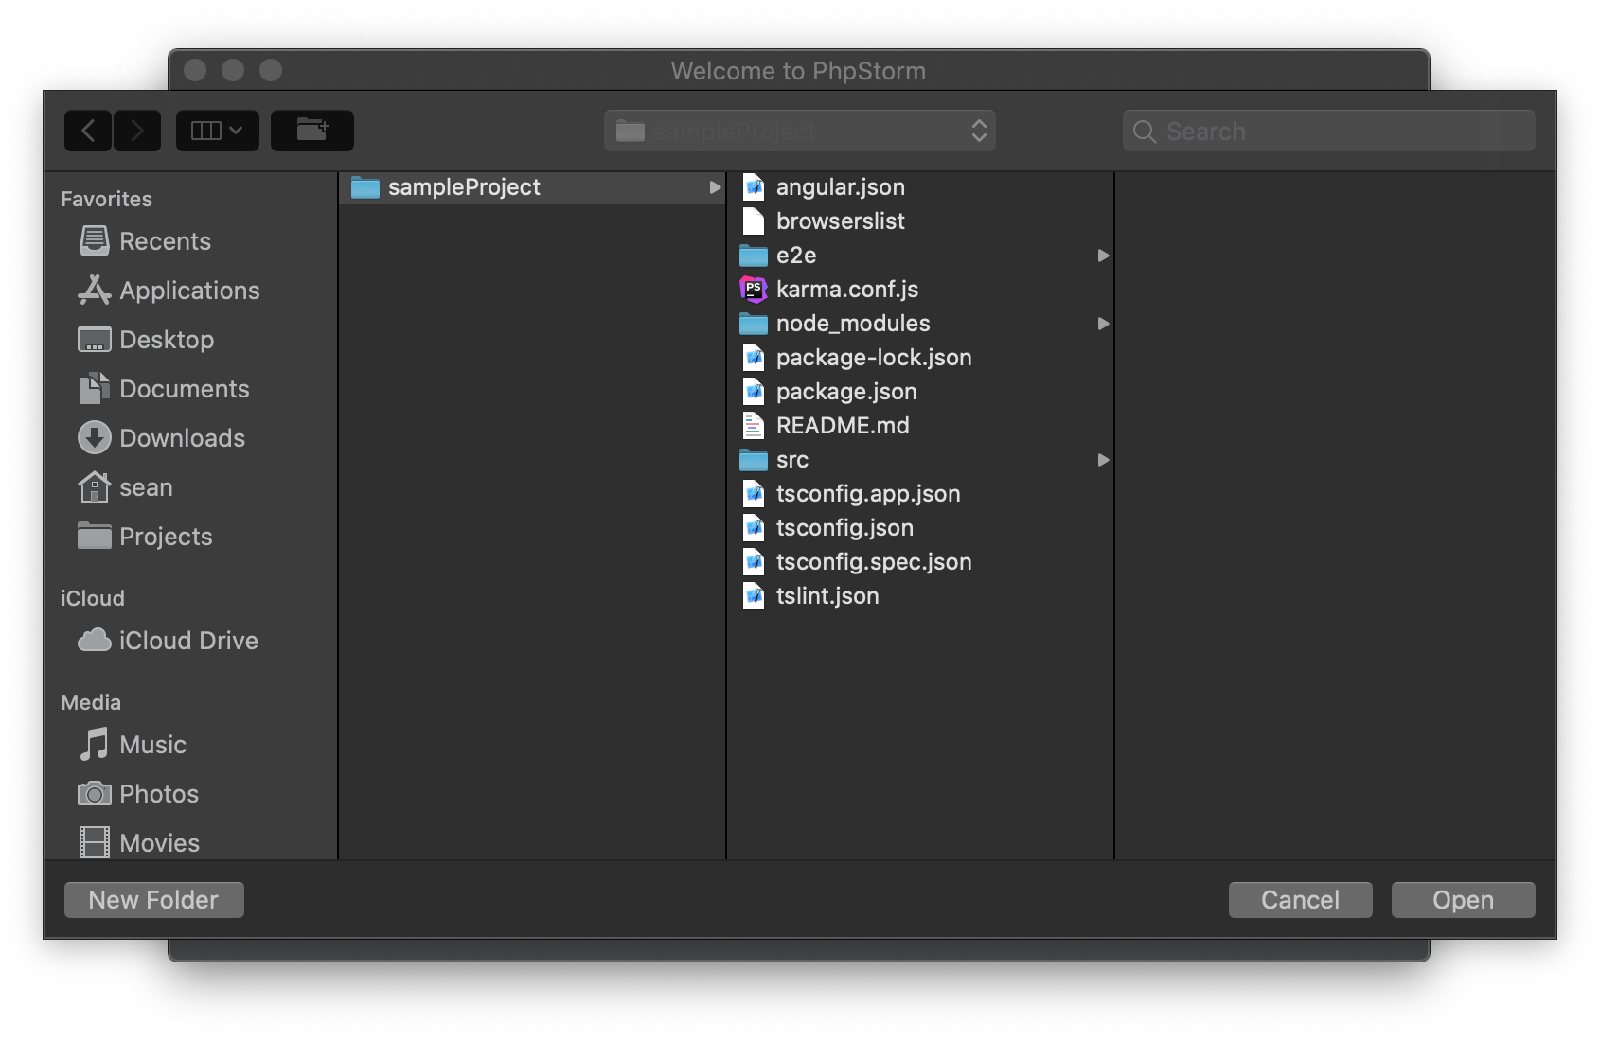Select Movies under Media

tap(139, 843)
